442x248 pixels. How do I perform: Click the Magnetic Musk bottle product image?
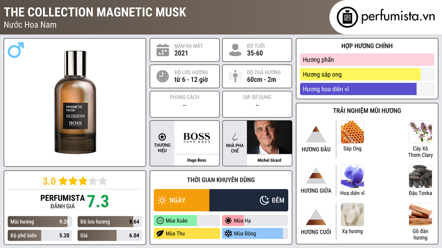tap(75, 102)
